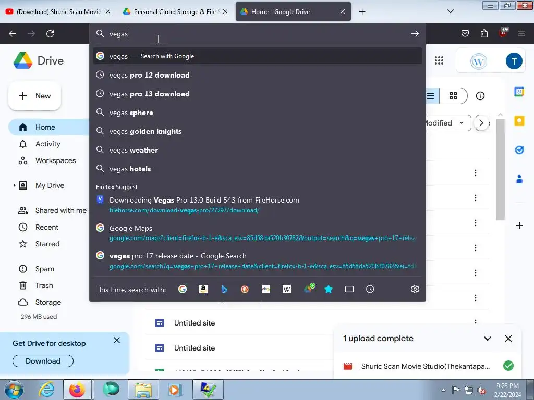
Task: Collapse the upload complete panel
Action: [x=488, y=339]
